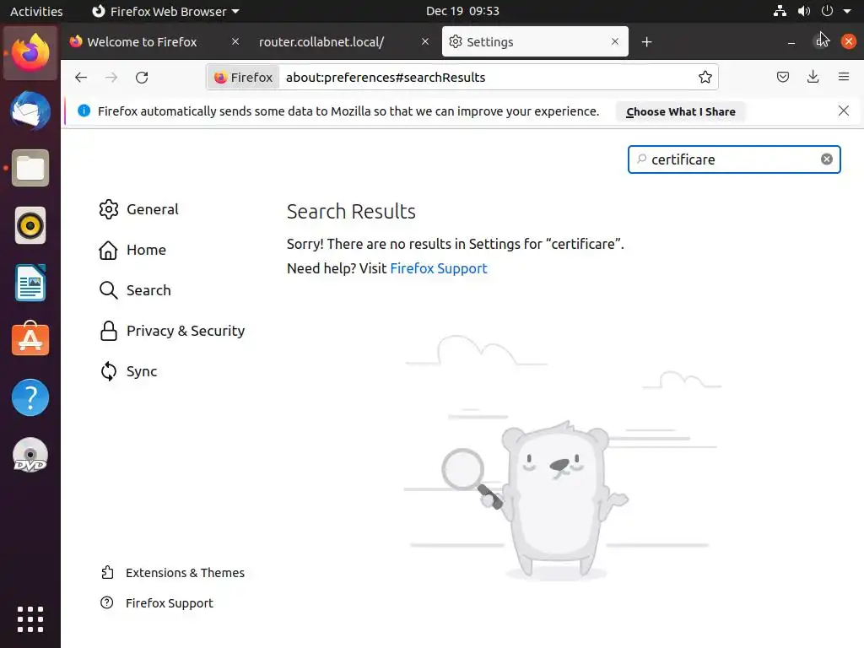
Task: Open Firefox Support in the sidebar
Action: pos(156,603)
